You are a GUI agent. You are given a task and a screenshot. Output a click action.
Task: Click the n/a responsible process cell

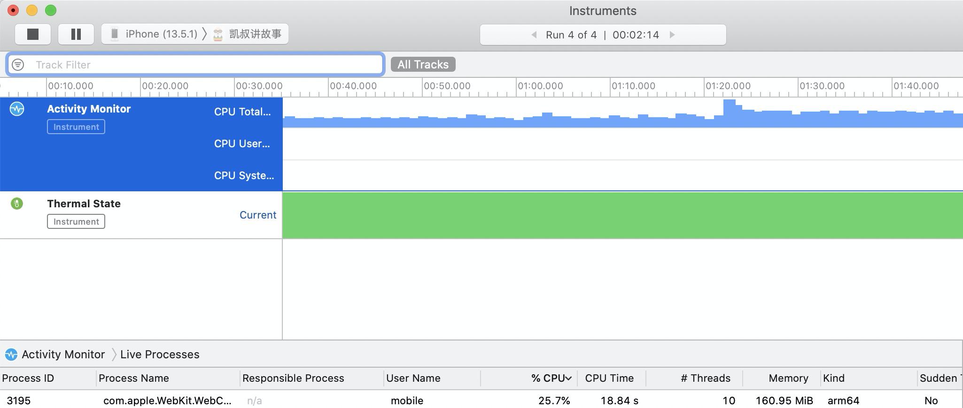click(x=254, y=400)
